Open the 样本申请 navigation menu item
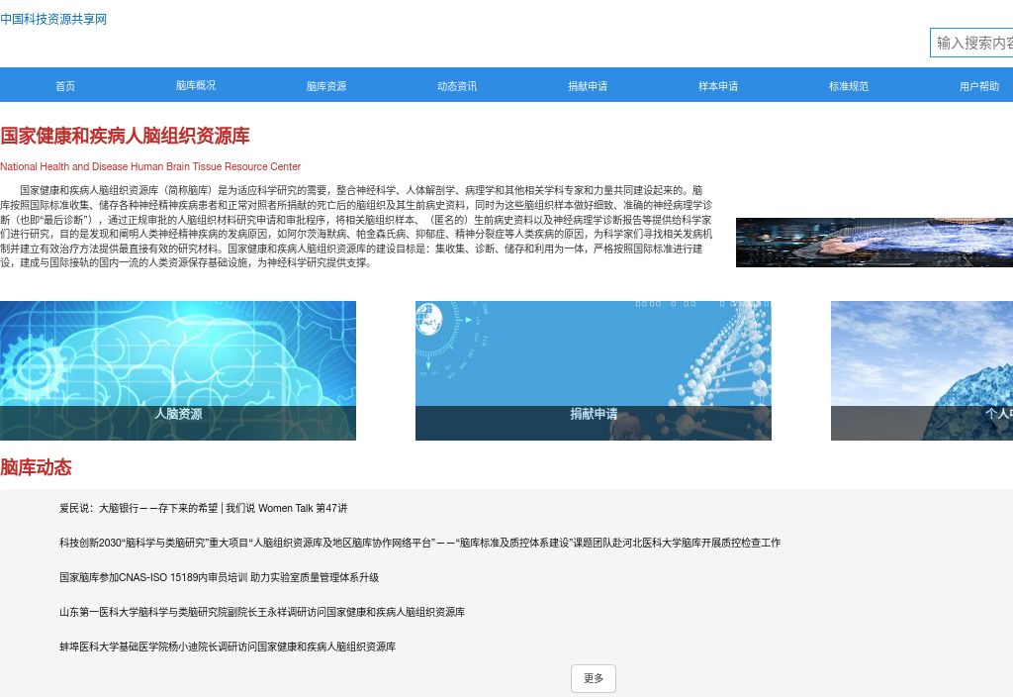This screenshot has width=1013, height=697. click(716, 86)
